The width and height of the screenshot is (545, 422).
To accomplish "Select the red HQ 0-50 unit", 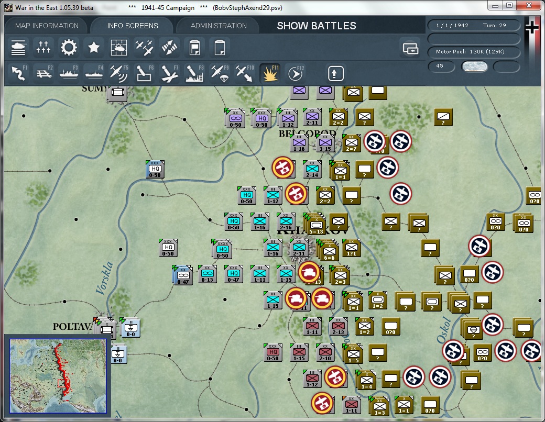I will click(273, 352).
